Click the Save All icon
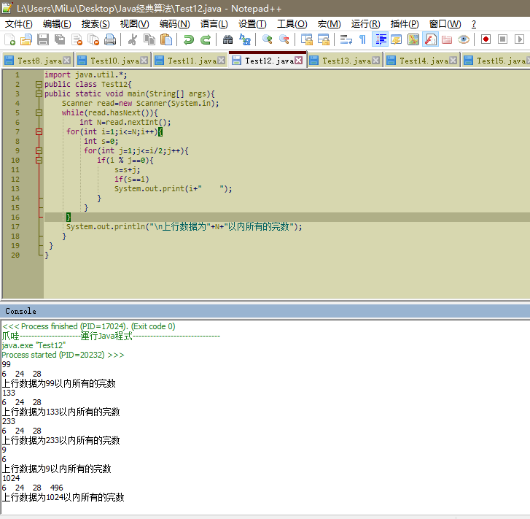 [60, 39]
